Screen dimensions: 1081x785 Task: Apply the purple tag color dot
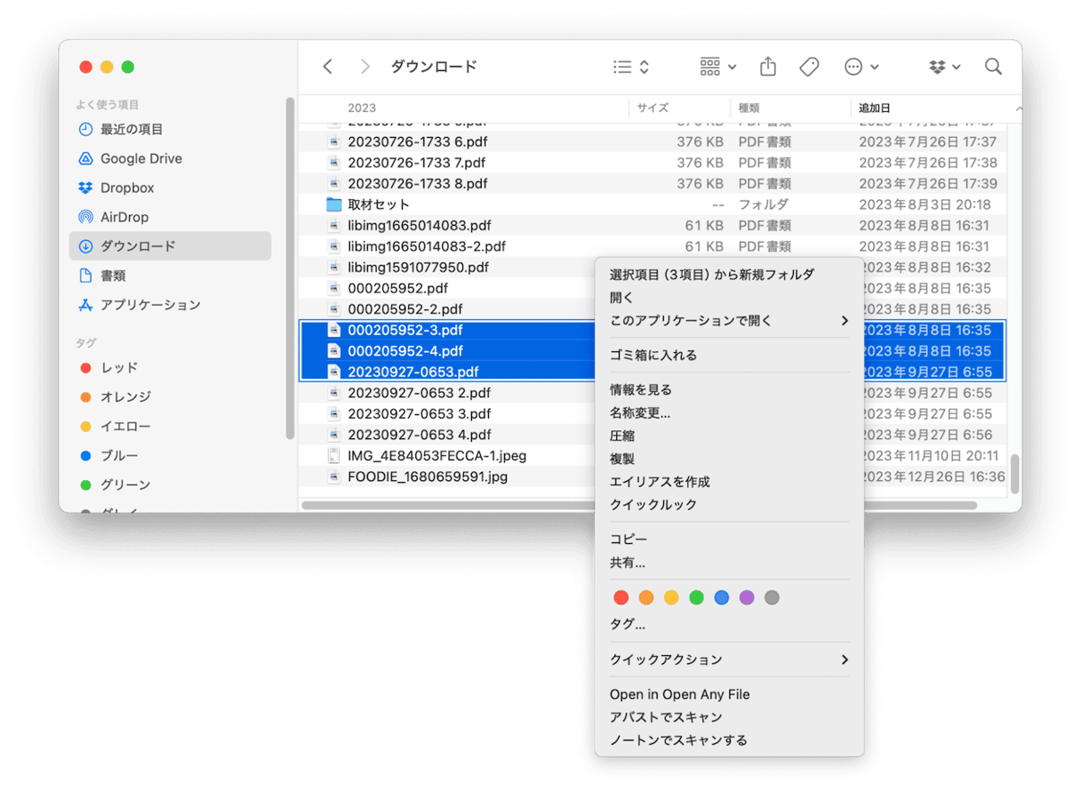pos(747,597)
